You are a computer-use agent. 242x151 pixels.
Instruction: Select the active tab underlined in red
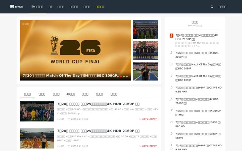point(27,94)
